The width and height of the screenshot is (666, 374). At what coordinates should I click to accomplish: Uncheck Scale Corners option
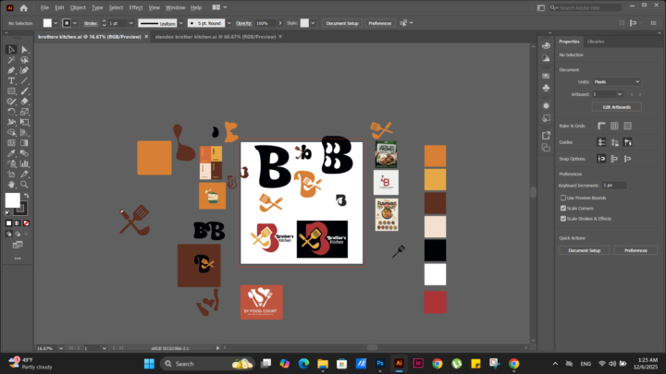[x=563, y=208]
